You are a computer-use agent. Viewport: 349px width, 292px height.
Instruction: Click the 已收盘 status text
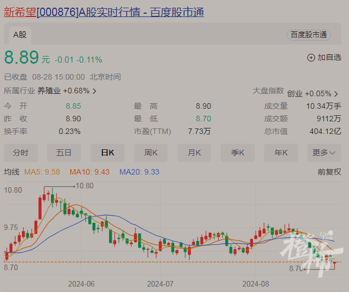(15, 77)
